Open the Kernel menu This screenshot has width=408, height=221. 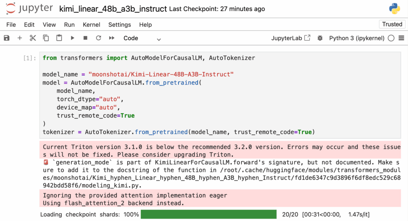[x=91, y=25]
